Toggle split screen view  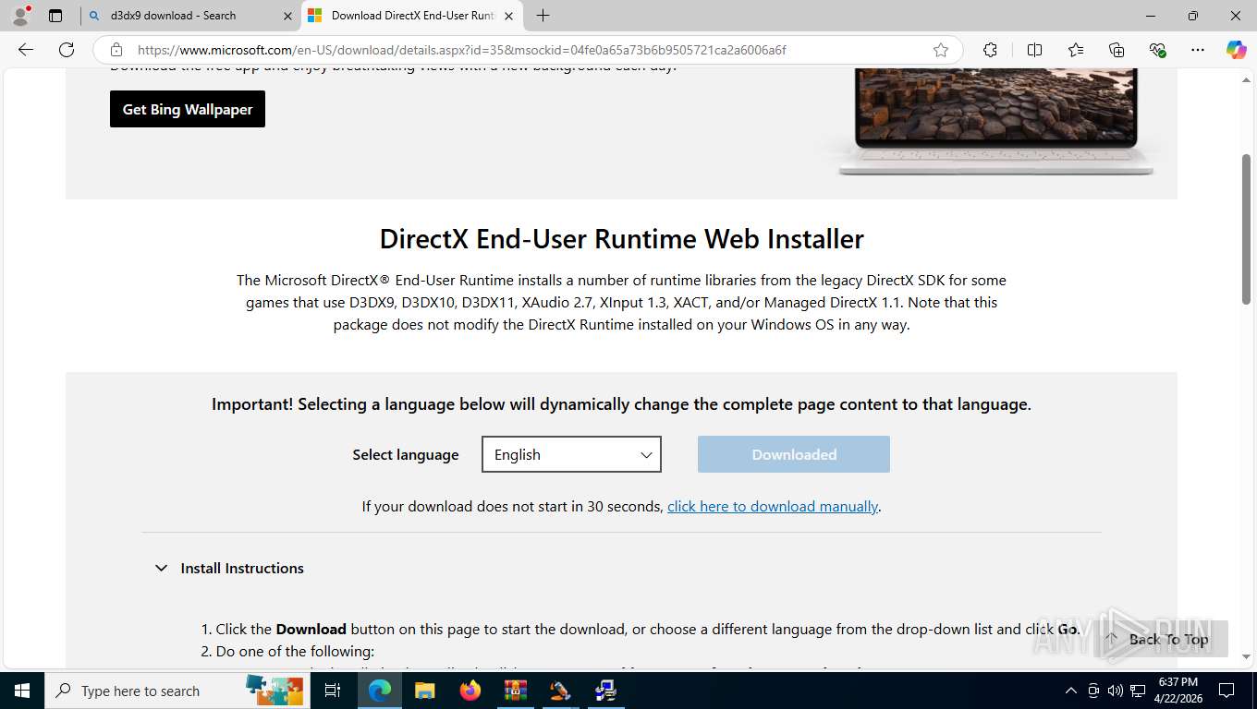[1034, 50]
